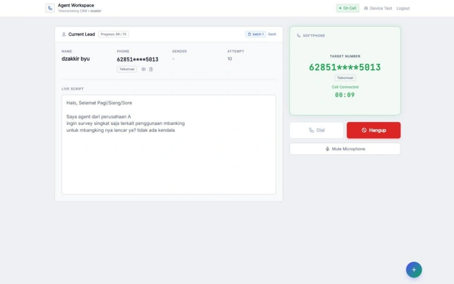Log out via the Logout link
The height and width of the screenshot is (284, 454).
403,8
